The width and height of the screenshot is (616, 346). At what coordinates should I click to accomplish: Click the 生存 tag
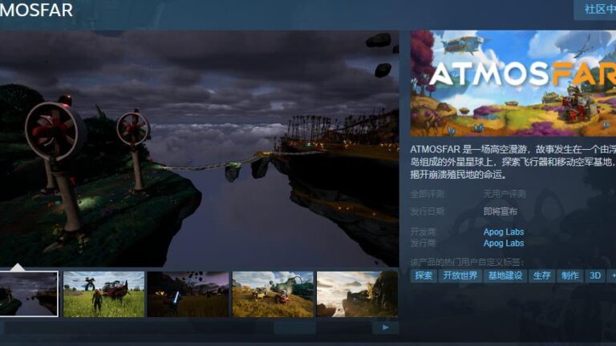pyautogui.click(x=541, y=276)
